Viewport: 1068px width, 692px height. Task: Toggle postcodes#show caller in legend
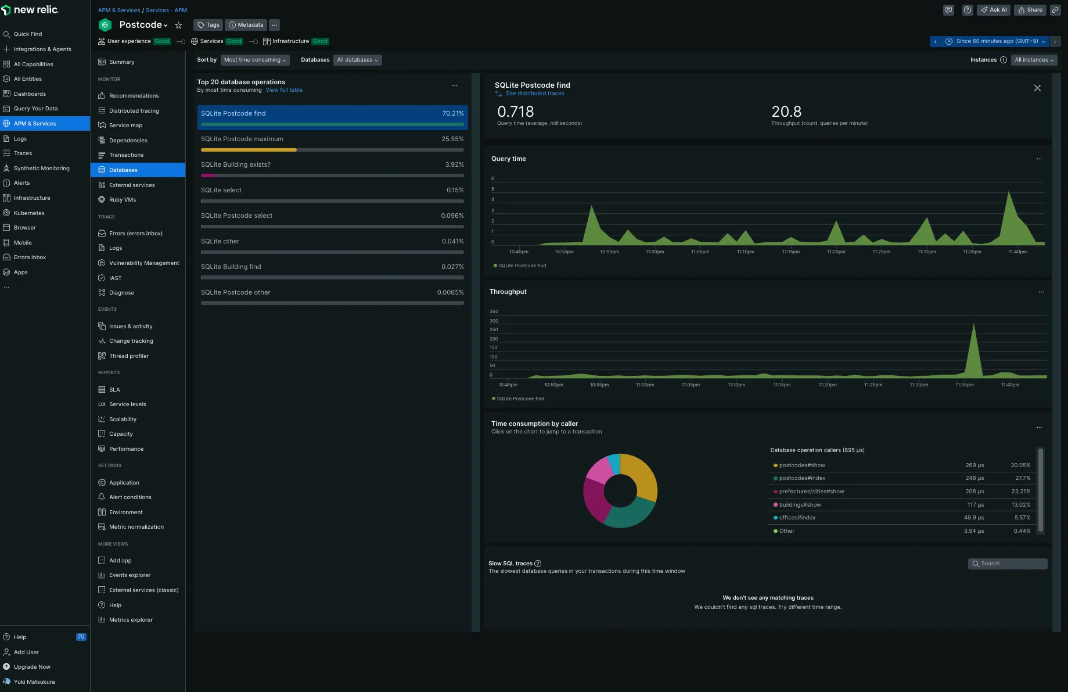coord(801,465)
